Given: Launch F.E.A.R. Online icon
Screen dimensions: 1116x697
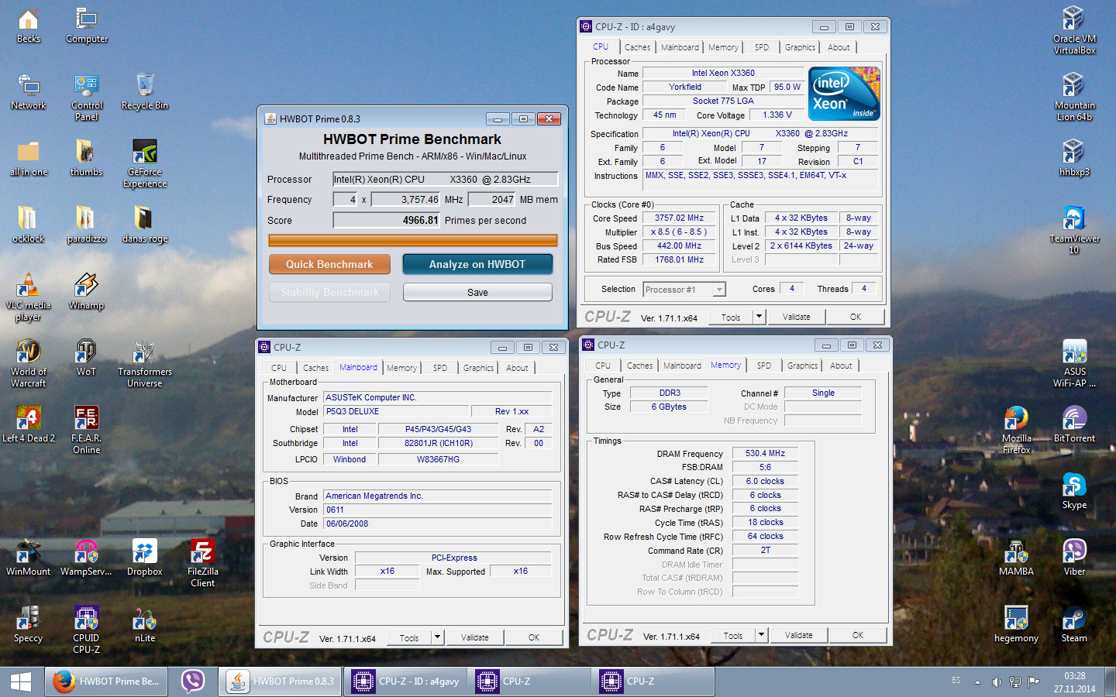Looking at the screenshot, I should 87,431.
